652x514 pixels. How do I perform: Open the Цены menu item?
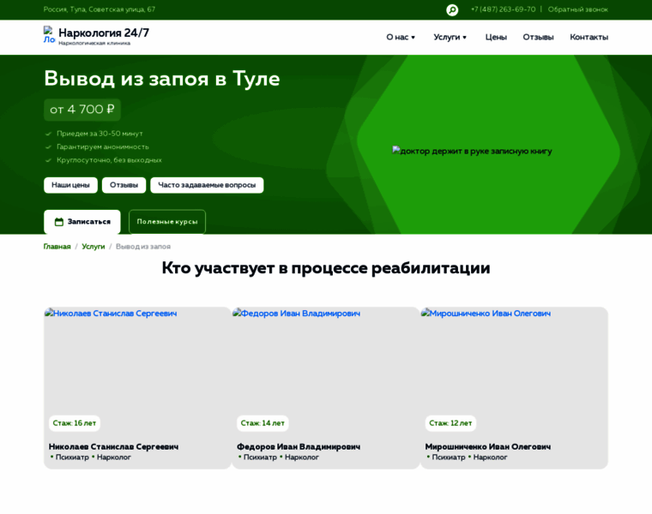pyautogui.click(x=496, y=37)
